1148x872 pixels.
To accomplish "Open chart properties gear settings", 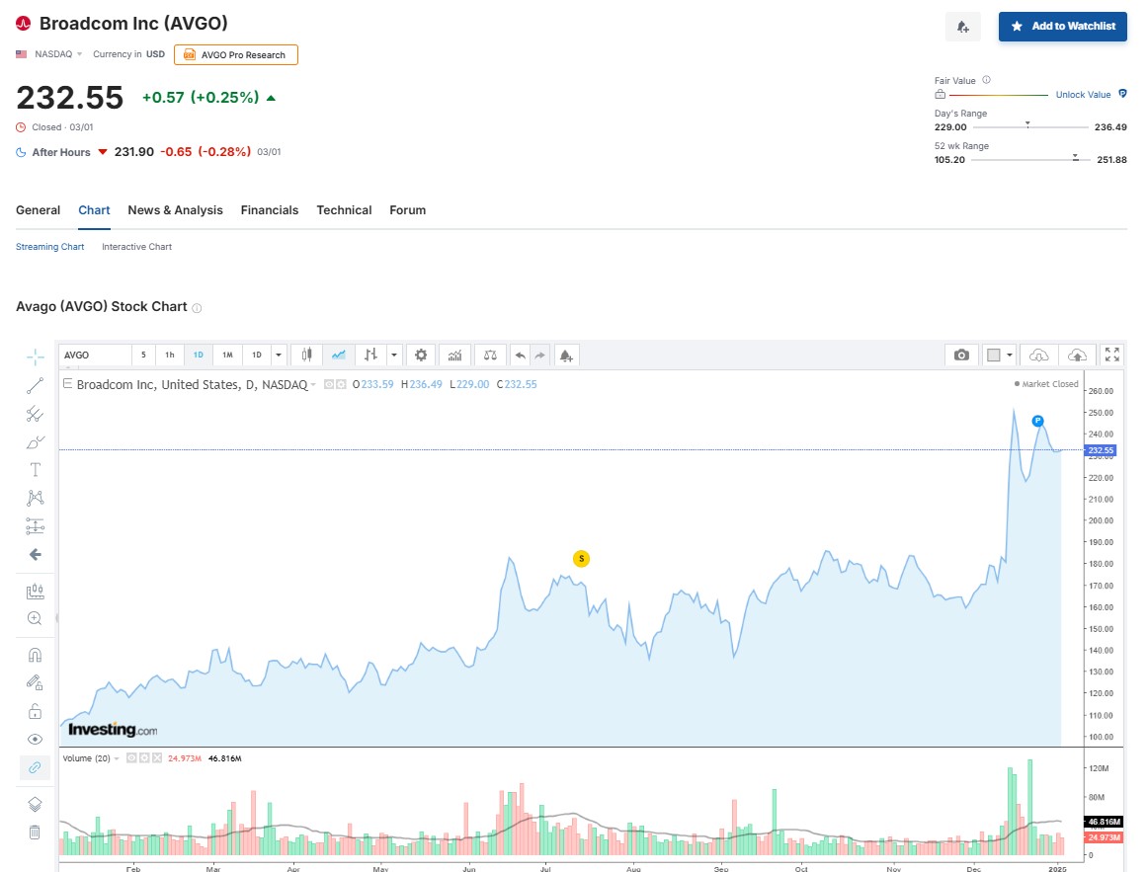I will point(421,355).
